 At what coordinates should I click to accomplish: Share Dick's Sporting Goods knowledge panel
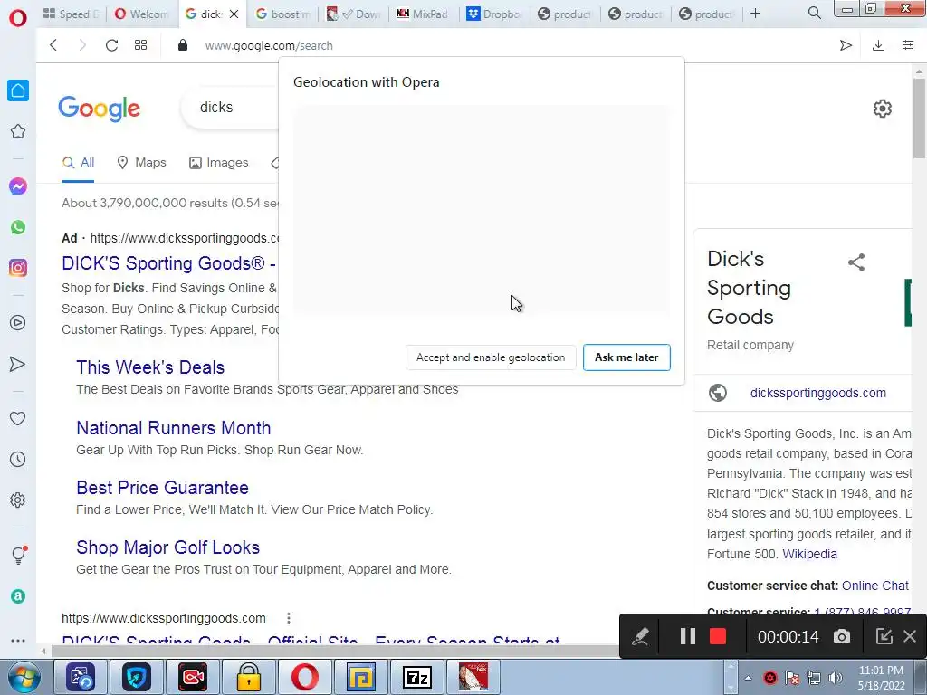pyautogui.click(x=856, y=262)
